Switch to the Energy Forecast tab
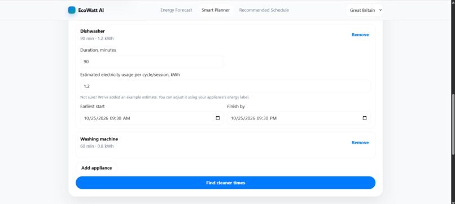This screenshot has height=204, width=455. 176,10
